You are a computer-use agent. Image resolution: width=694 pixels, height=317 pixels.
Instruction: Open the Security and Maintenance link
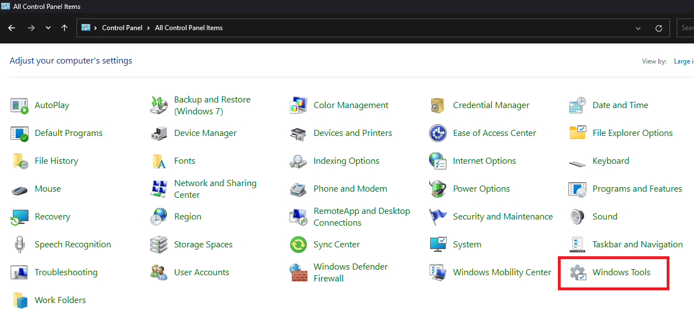point(503,217)
